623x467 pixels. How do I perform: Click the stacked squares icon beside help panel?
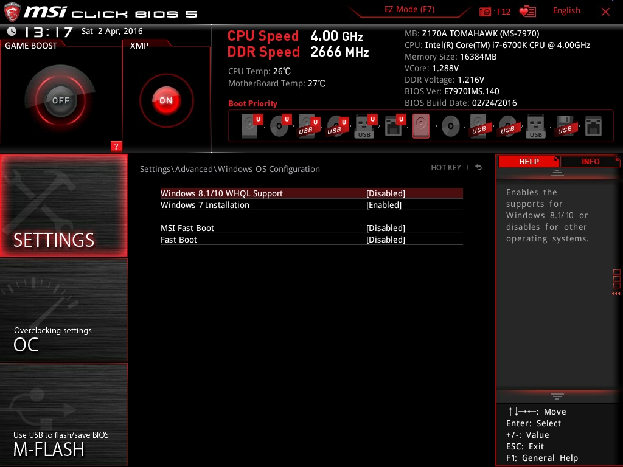(617, 278)
